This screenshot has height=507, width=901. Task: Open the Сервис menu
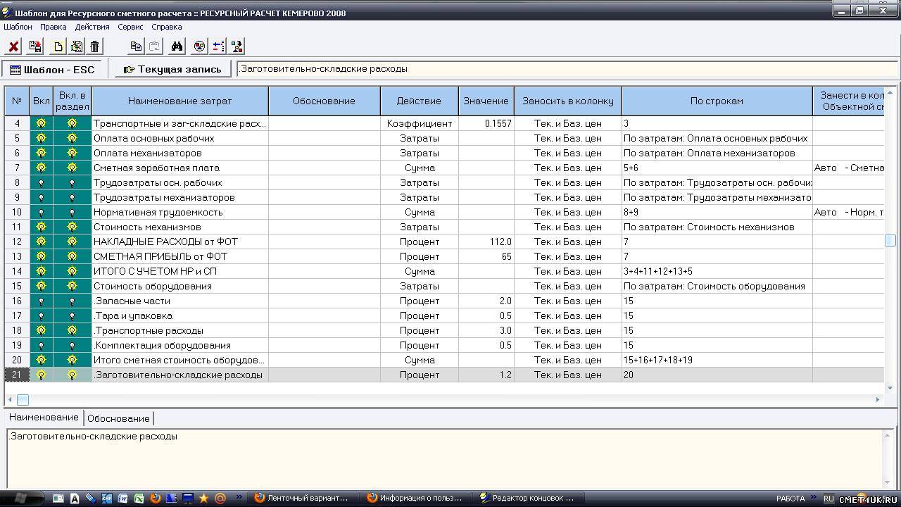tap(130, 27)
